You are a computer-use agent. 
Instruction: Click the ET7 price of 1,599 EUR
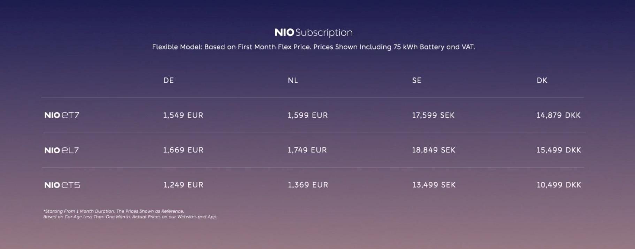point(307,115)
